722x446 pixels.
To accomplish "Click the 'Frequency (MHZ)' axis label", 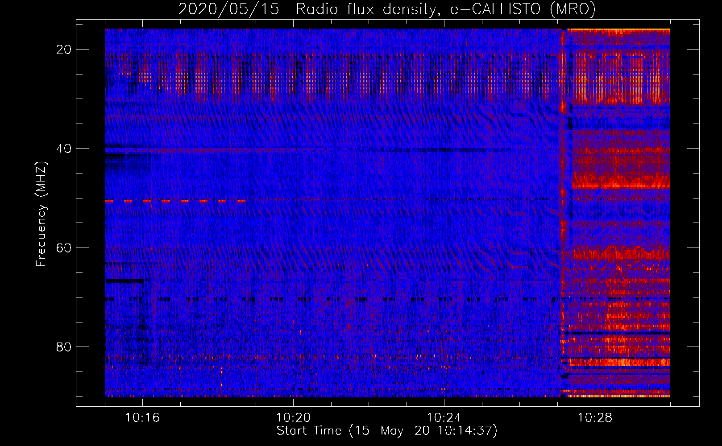I will coord(41,214).
